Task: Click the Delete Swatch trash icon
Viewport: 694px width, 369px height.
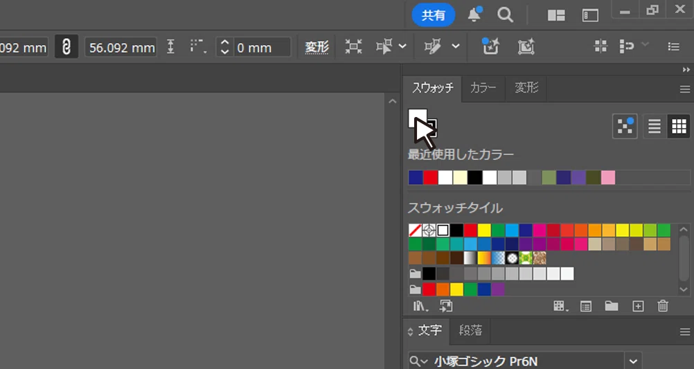Action: click(x=663, y=306)
